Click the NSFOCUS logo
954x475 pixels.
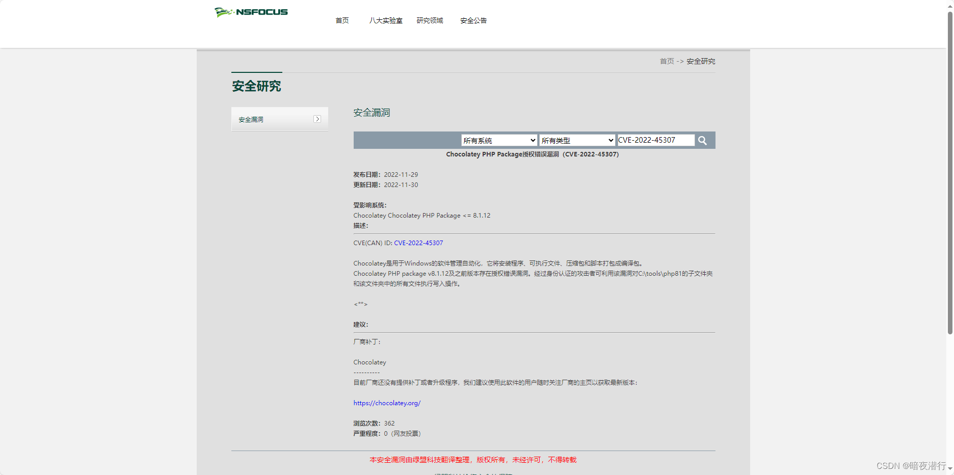251,12
